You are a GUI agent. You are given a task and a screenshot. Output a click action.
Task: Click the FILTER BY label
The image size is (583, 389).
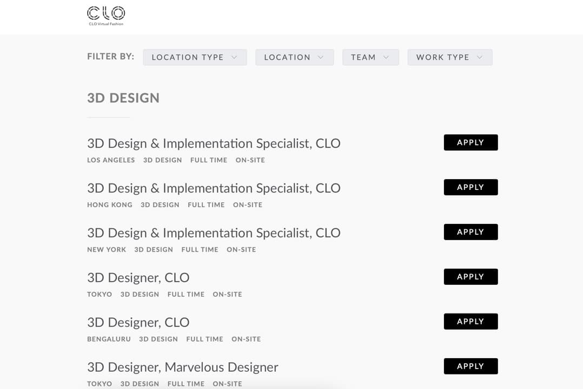[110, 56]
